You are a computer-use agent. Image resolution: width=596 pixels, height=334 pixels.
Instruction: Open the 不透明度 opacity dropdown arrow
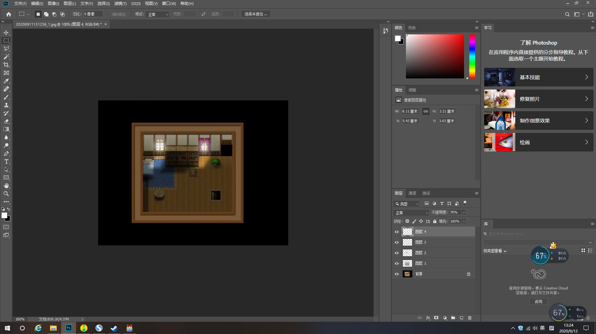click(464, 212)
